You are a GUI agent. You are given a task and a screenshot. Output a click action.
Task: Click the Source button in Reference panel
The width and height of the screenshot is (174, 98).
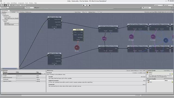click(x=128, y=71)
